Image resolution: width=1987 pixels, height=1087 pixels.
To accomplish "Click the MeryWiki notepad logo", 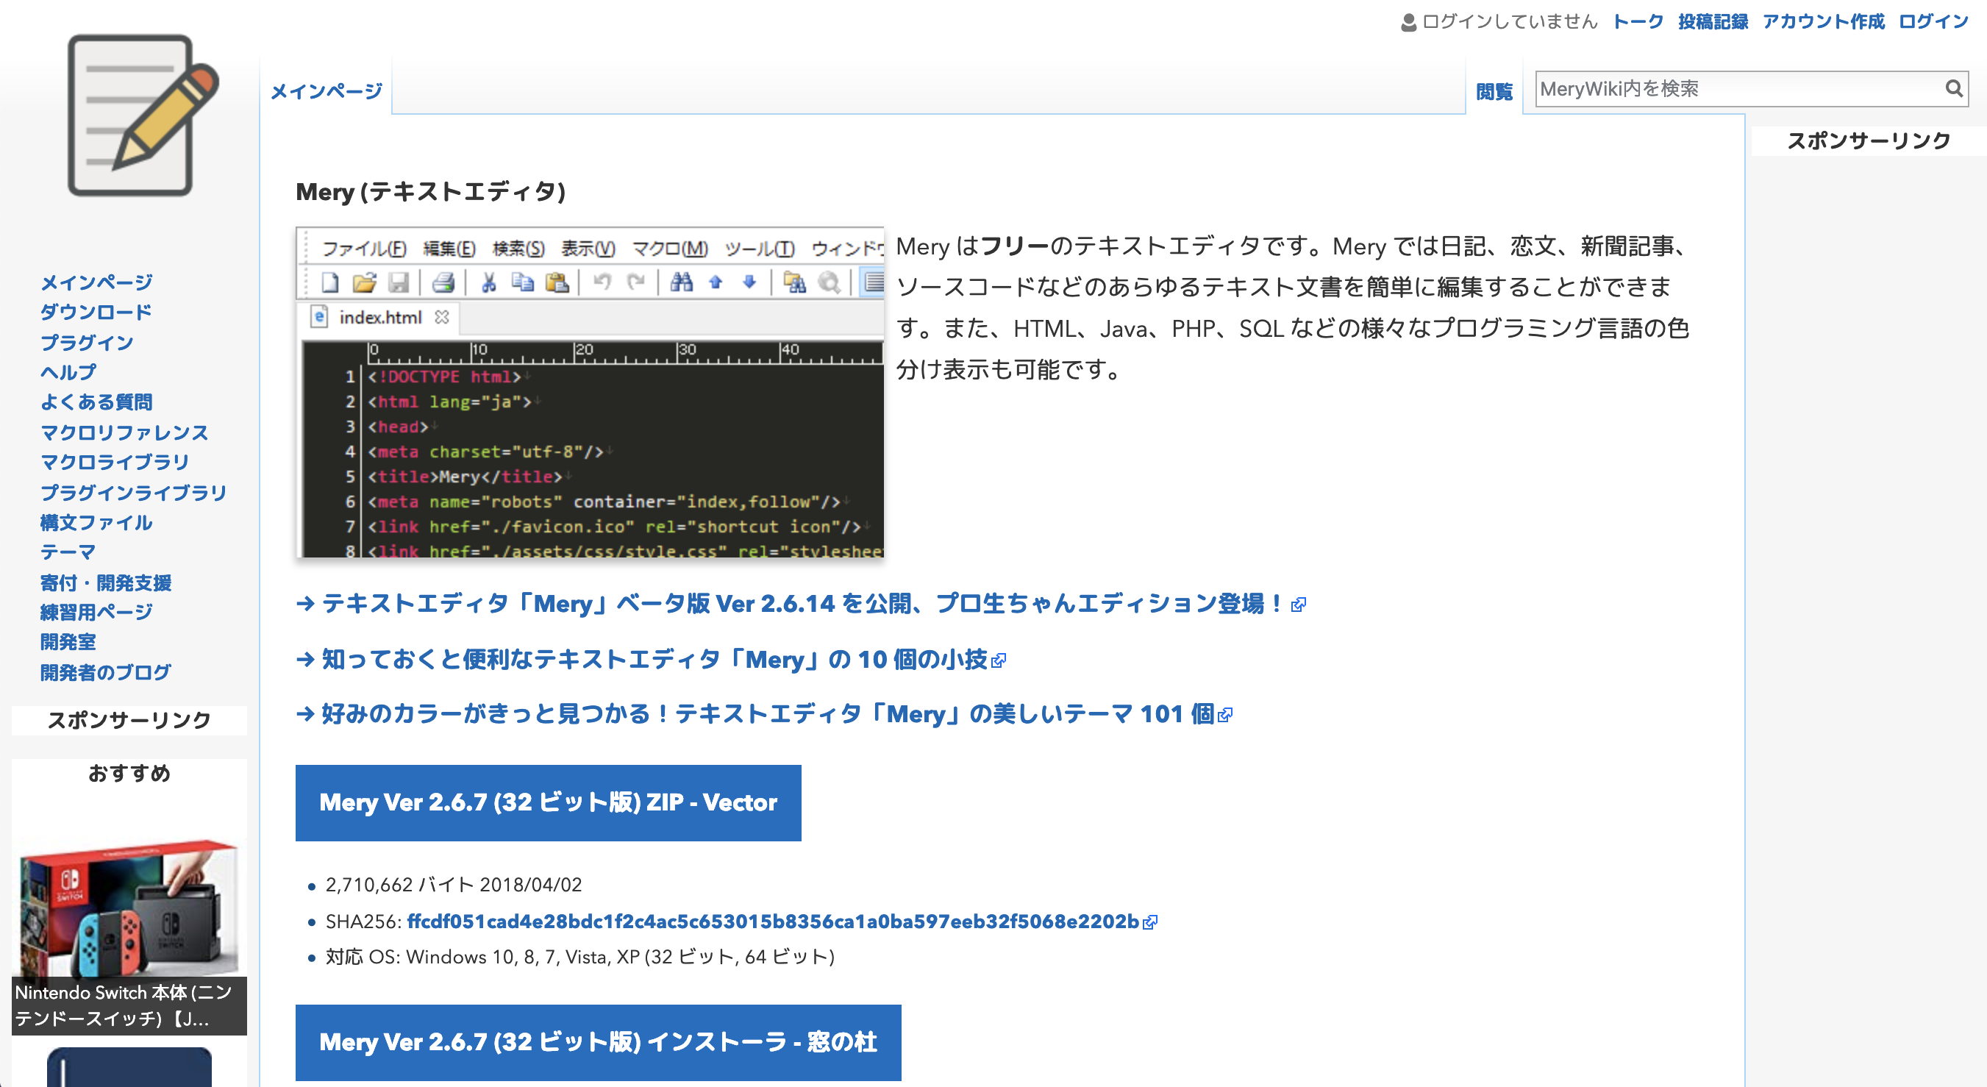I will click(x=143, y=115).
